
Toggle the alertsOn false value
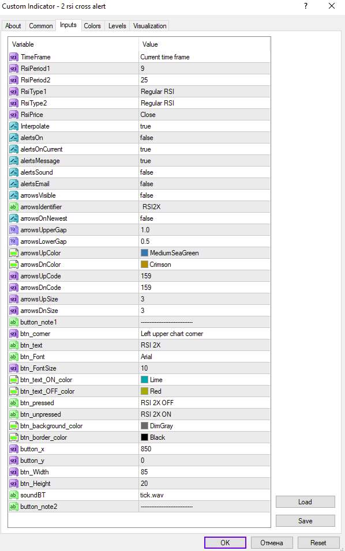204,138
